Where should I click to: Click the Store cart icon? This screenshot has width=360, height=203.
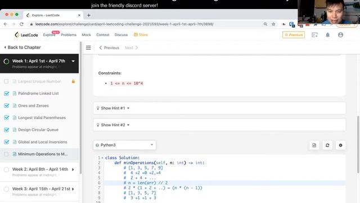tap(136, 35)
